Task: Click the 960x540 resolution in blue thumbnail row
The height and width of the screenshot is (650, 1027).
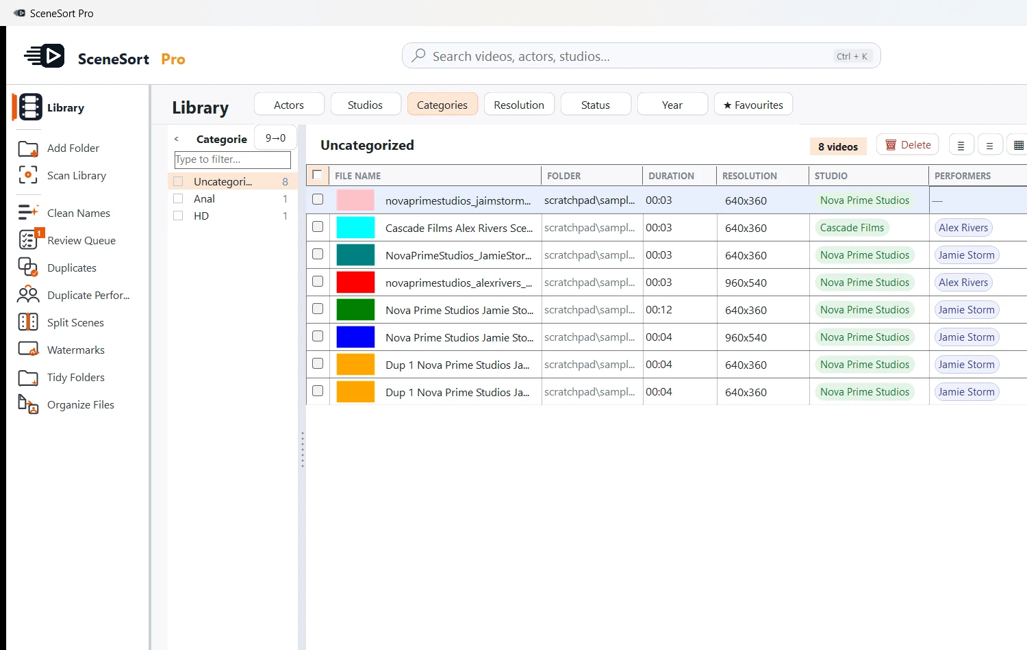Action: [746, 337]
